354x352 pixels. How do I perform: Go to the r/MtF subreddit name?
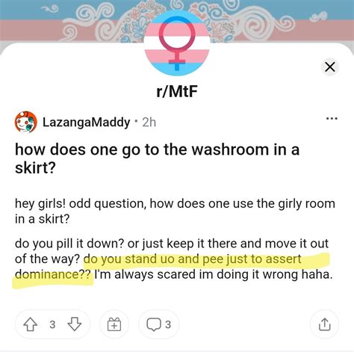tap(177, 91)
